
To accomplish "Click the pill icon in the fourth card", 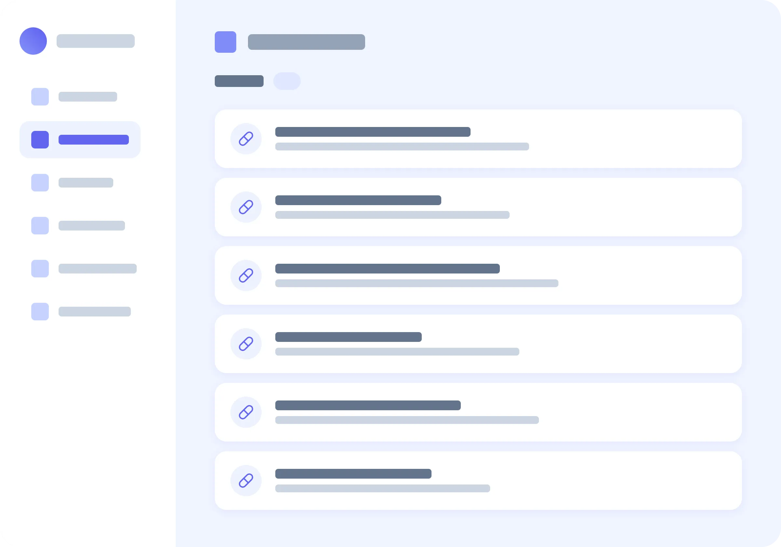I will (246, 344).
